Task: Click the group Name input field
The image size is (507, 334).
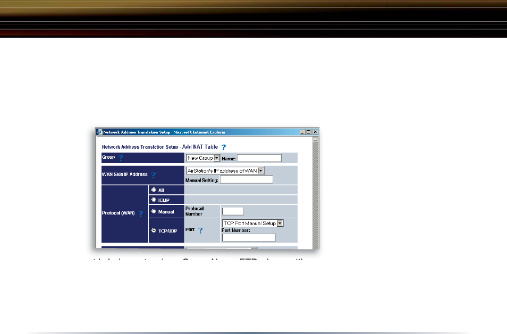Action: coord(259,158)
